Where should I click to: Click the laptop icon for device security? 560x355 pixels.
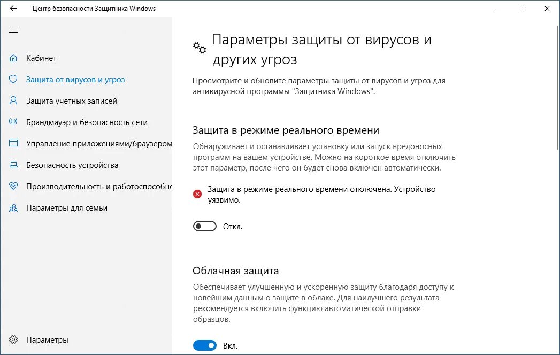[x=13, y=165]
